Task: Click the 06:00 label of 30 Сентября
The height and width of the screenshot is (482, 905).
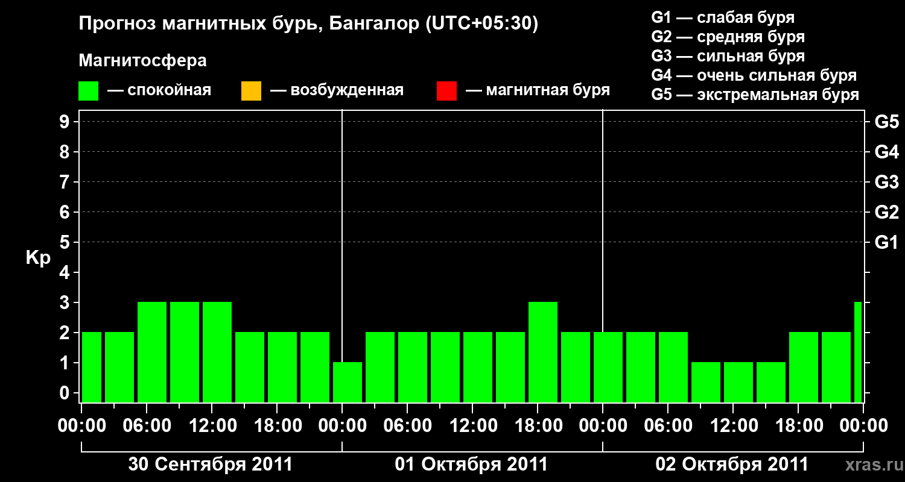Action: [147, 425]
